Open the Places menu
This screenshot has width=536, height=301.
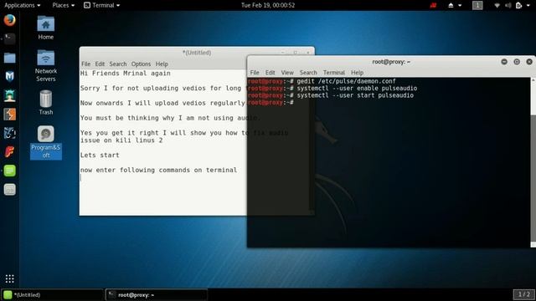click(x=64, y=5)
